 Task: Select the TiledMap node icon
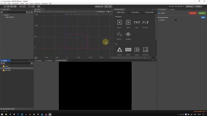(128, 34)
